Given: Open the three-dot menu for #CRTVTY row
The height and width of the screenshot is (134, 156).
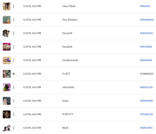Looking at the screenshot, I should [14, 114].
